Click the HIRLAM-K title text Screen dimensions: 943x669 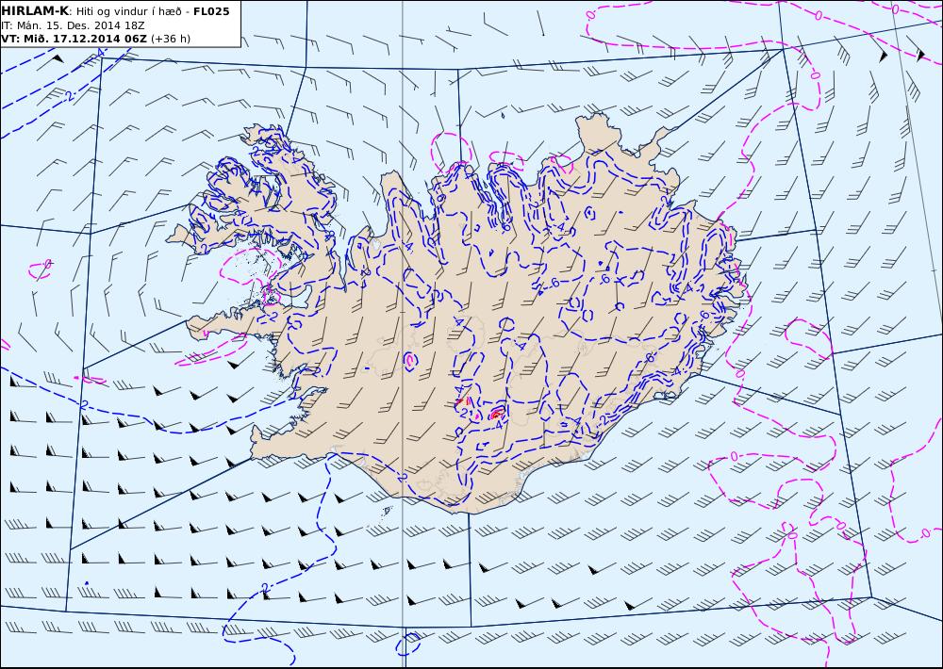click(36, 11)
